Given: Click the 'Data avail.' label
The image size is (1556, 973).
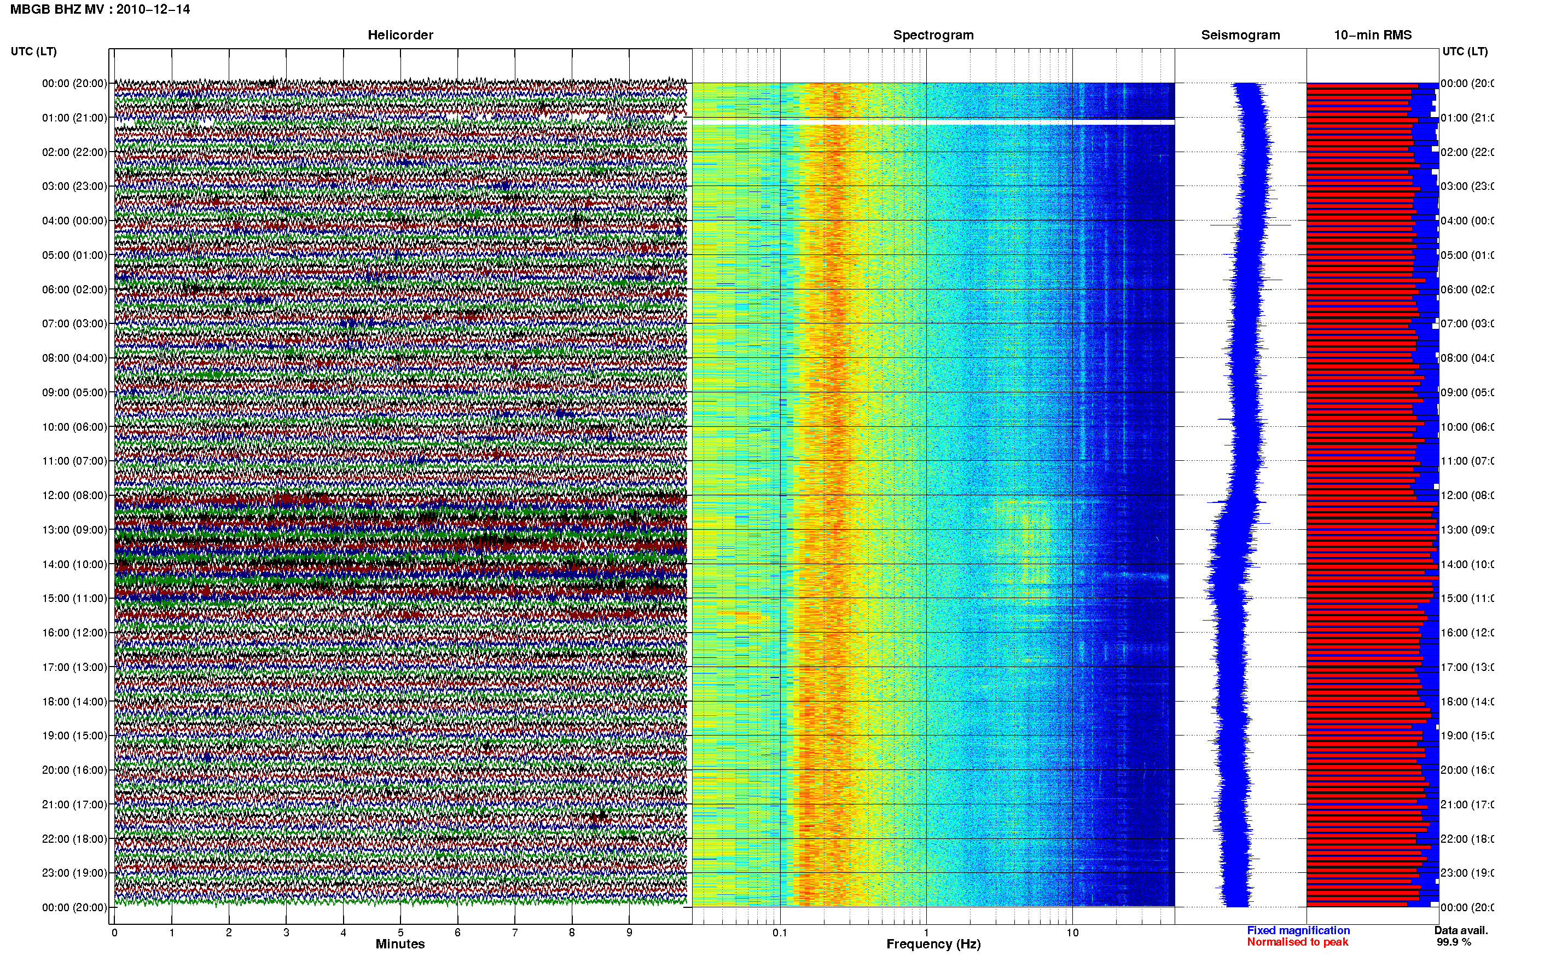Looking at the screenshot, I should [1461, 930].
